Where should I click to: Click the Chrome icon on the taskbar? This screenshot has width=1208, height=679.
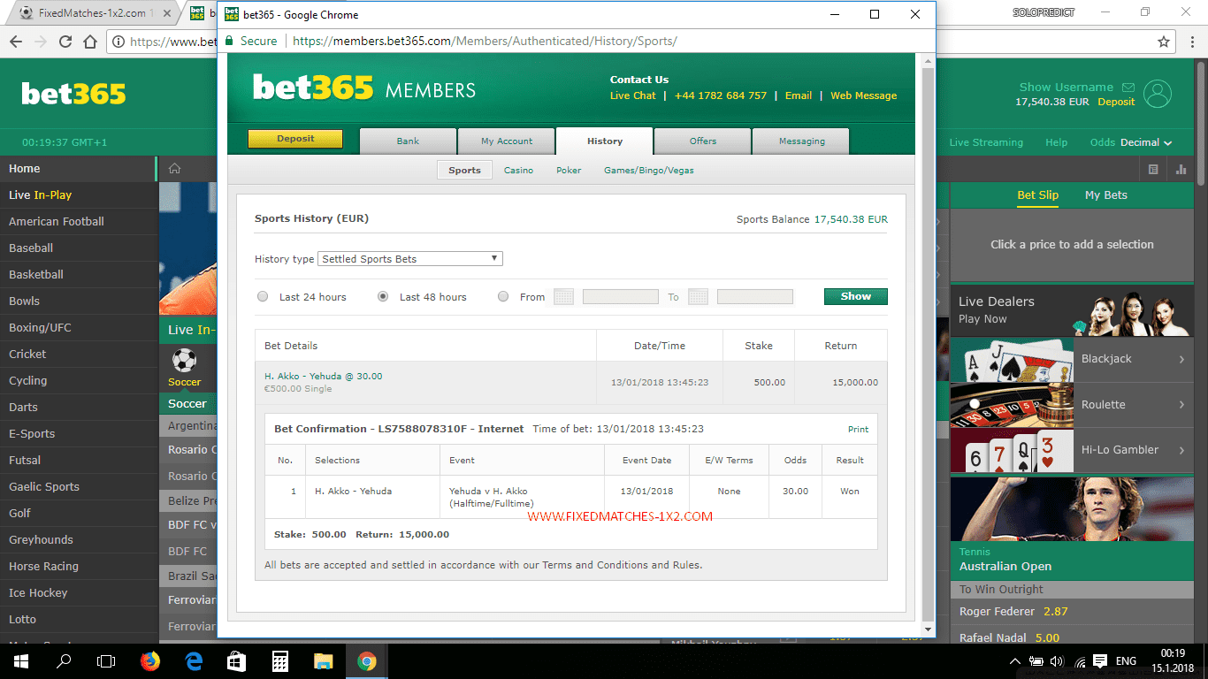coord(367,661)
